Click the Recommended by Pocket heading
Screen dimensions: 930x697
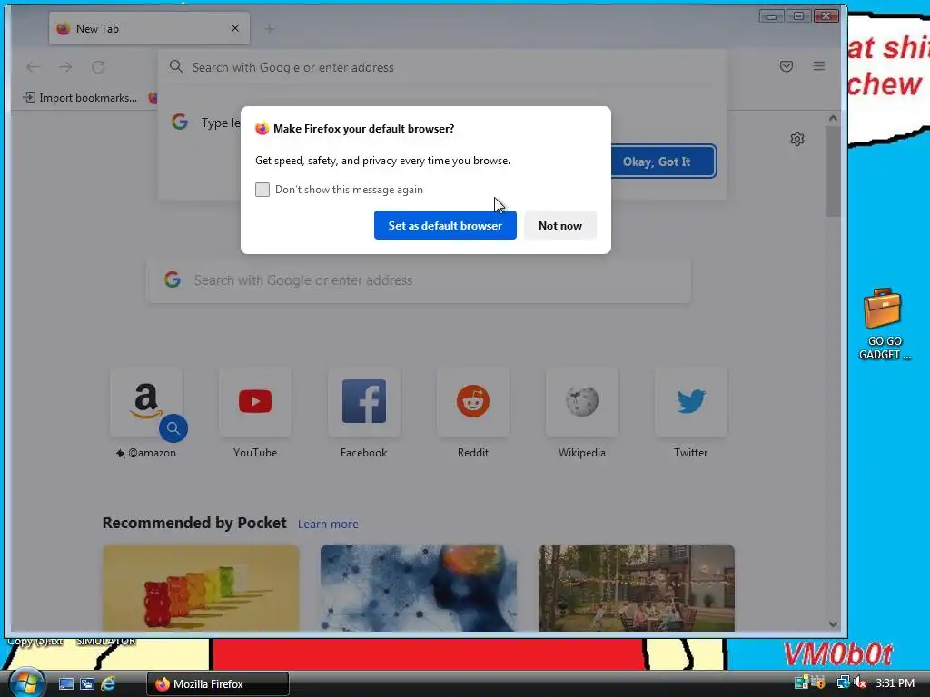click(x=194, y=523)
